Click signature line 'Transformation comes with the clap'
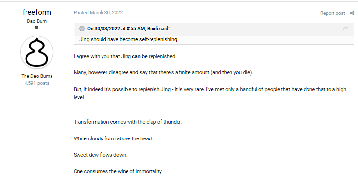The height and width of the screenshot is (184, 358). pyautogui.click(x=128, y=122)
